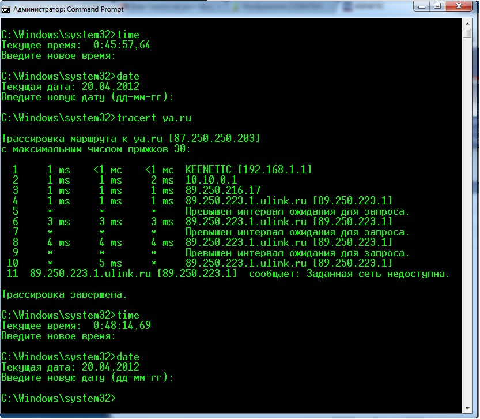Click the KEENETIC [192.168.1.1] hop entry

click(x=248, y=170)
